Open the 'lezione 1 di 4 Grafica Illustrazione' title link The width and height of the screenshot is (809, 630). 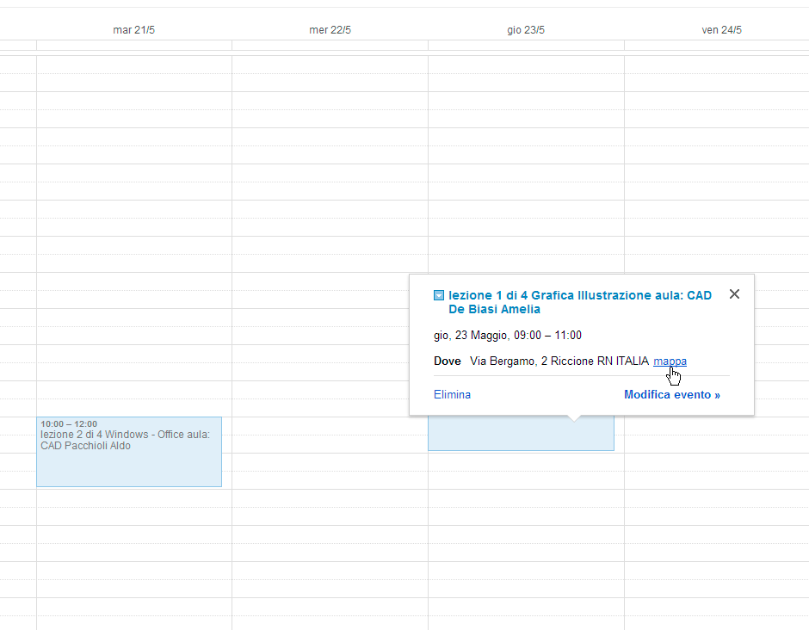[580, 302]
